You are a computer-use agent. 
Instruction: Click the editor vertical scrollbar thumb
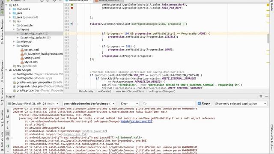pos(268,38)
